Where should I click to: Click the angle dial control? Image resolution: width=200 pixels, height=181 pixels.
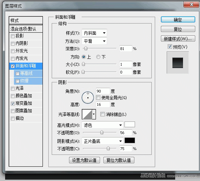(88, 98)
